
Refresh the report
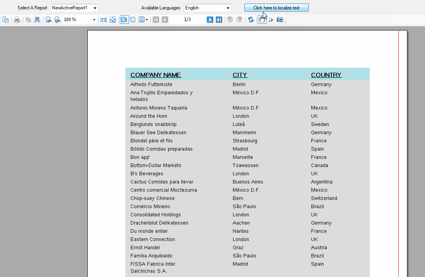tap(251, 20)
